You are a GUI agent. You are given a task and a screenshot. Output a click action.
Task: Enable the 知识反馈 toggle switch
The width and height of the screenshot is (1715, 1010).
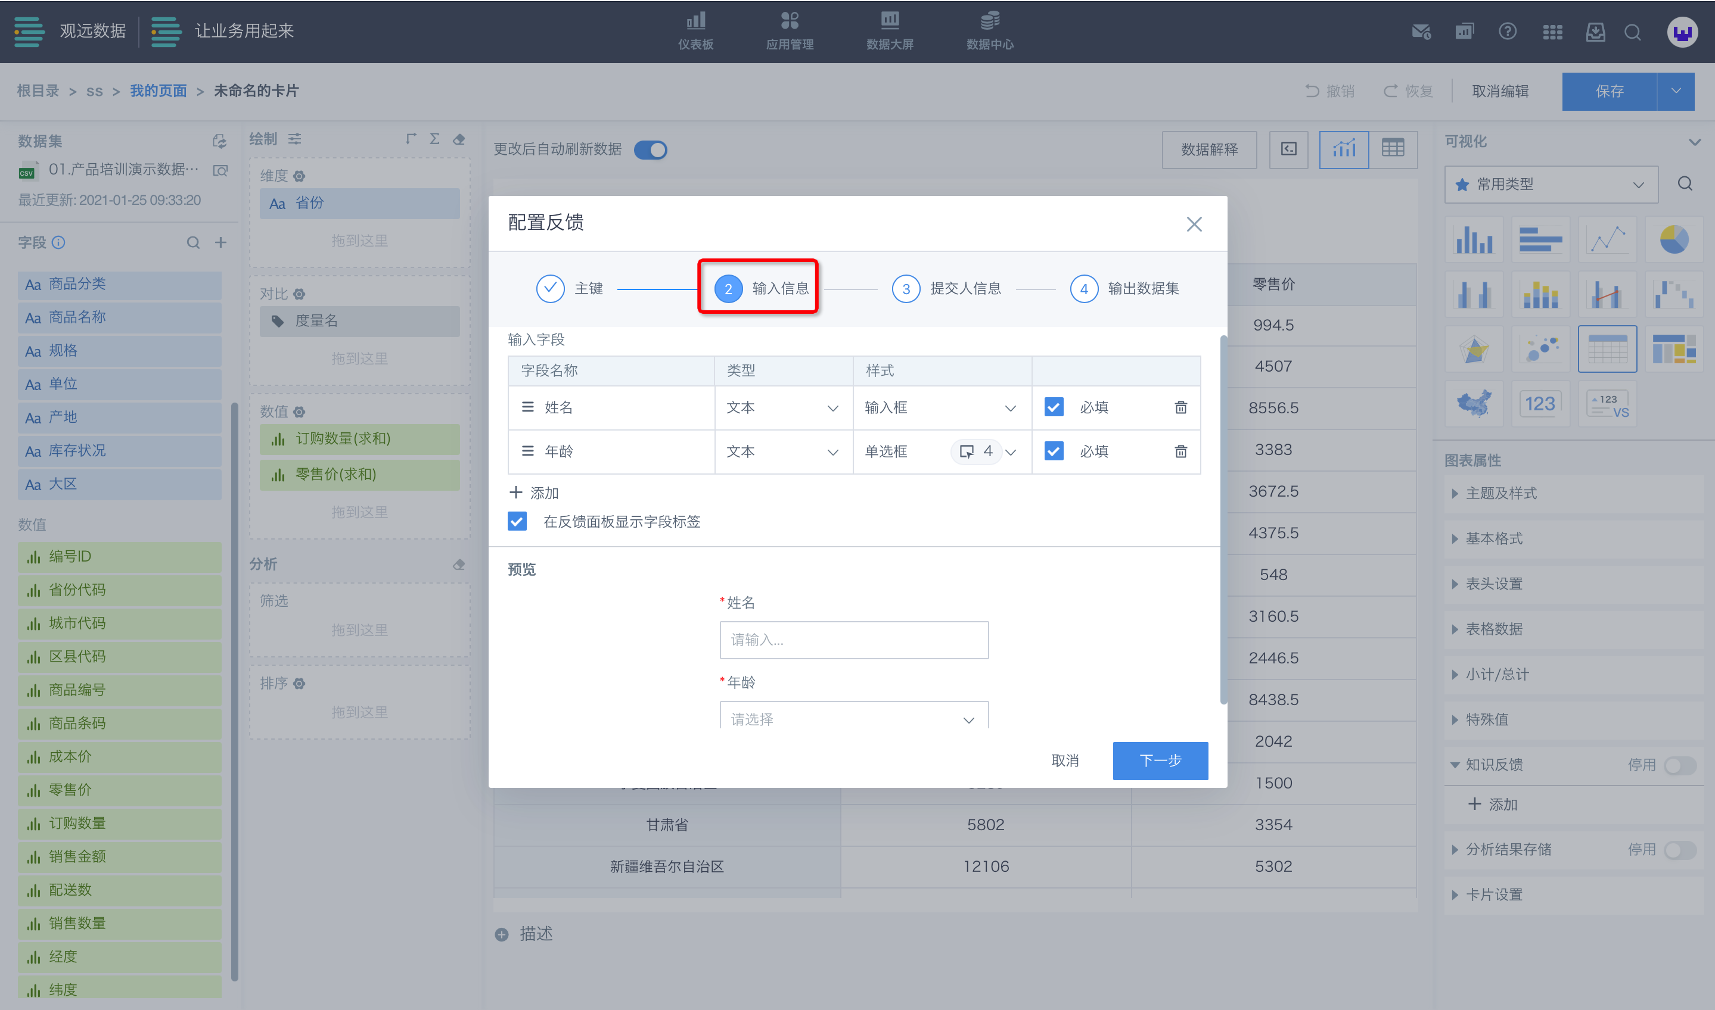point(1679,765)
